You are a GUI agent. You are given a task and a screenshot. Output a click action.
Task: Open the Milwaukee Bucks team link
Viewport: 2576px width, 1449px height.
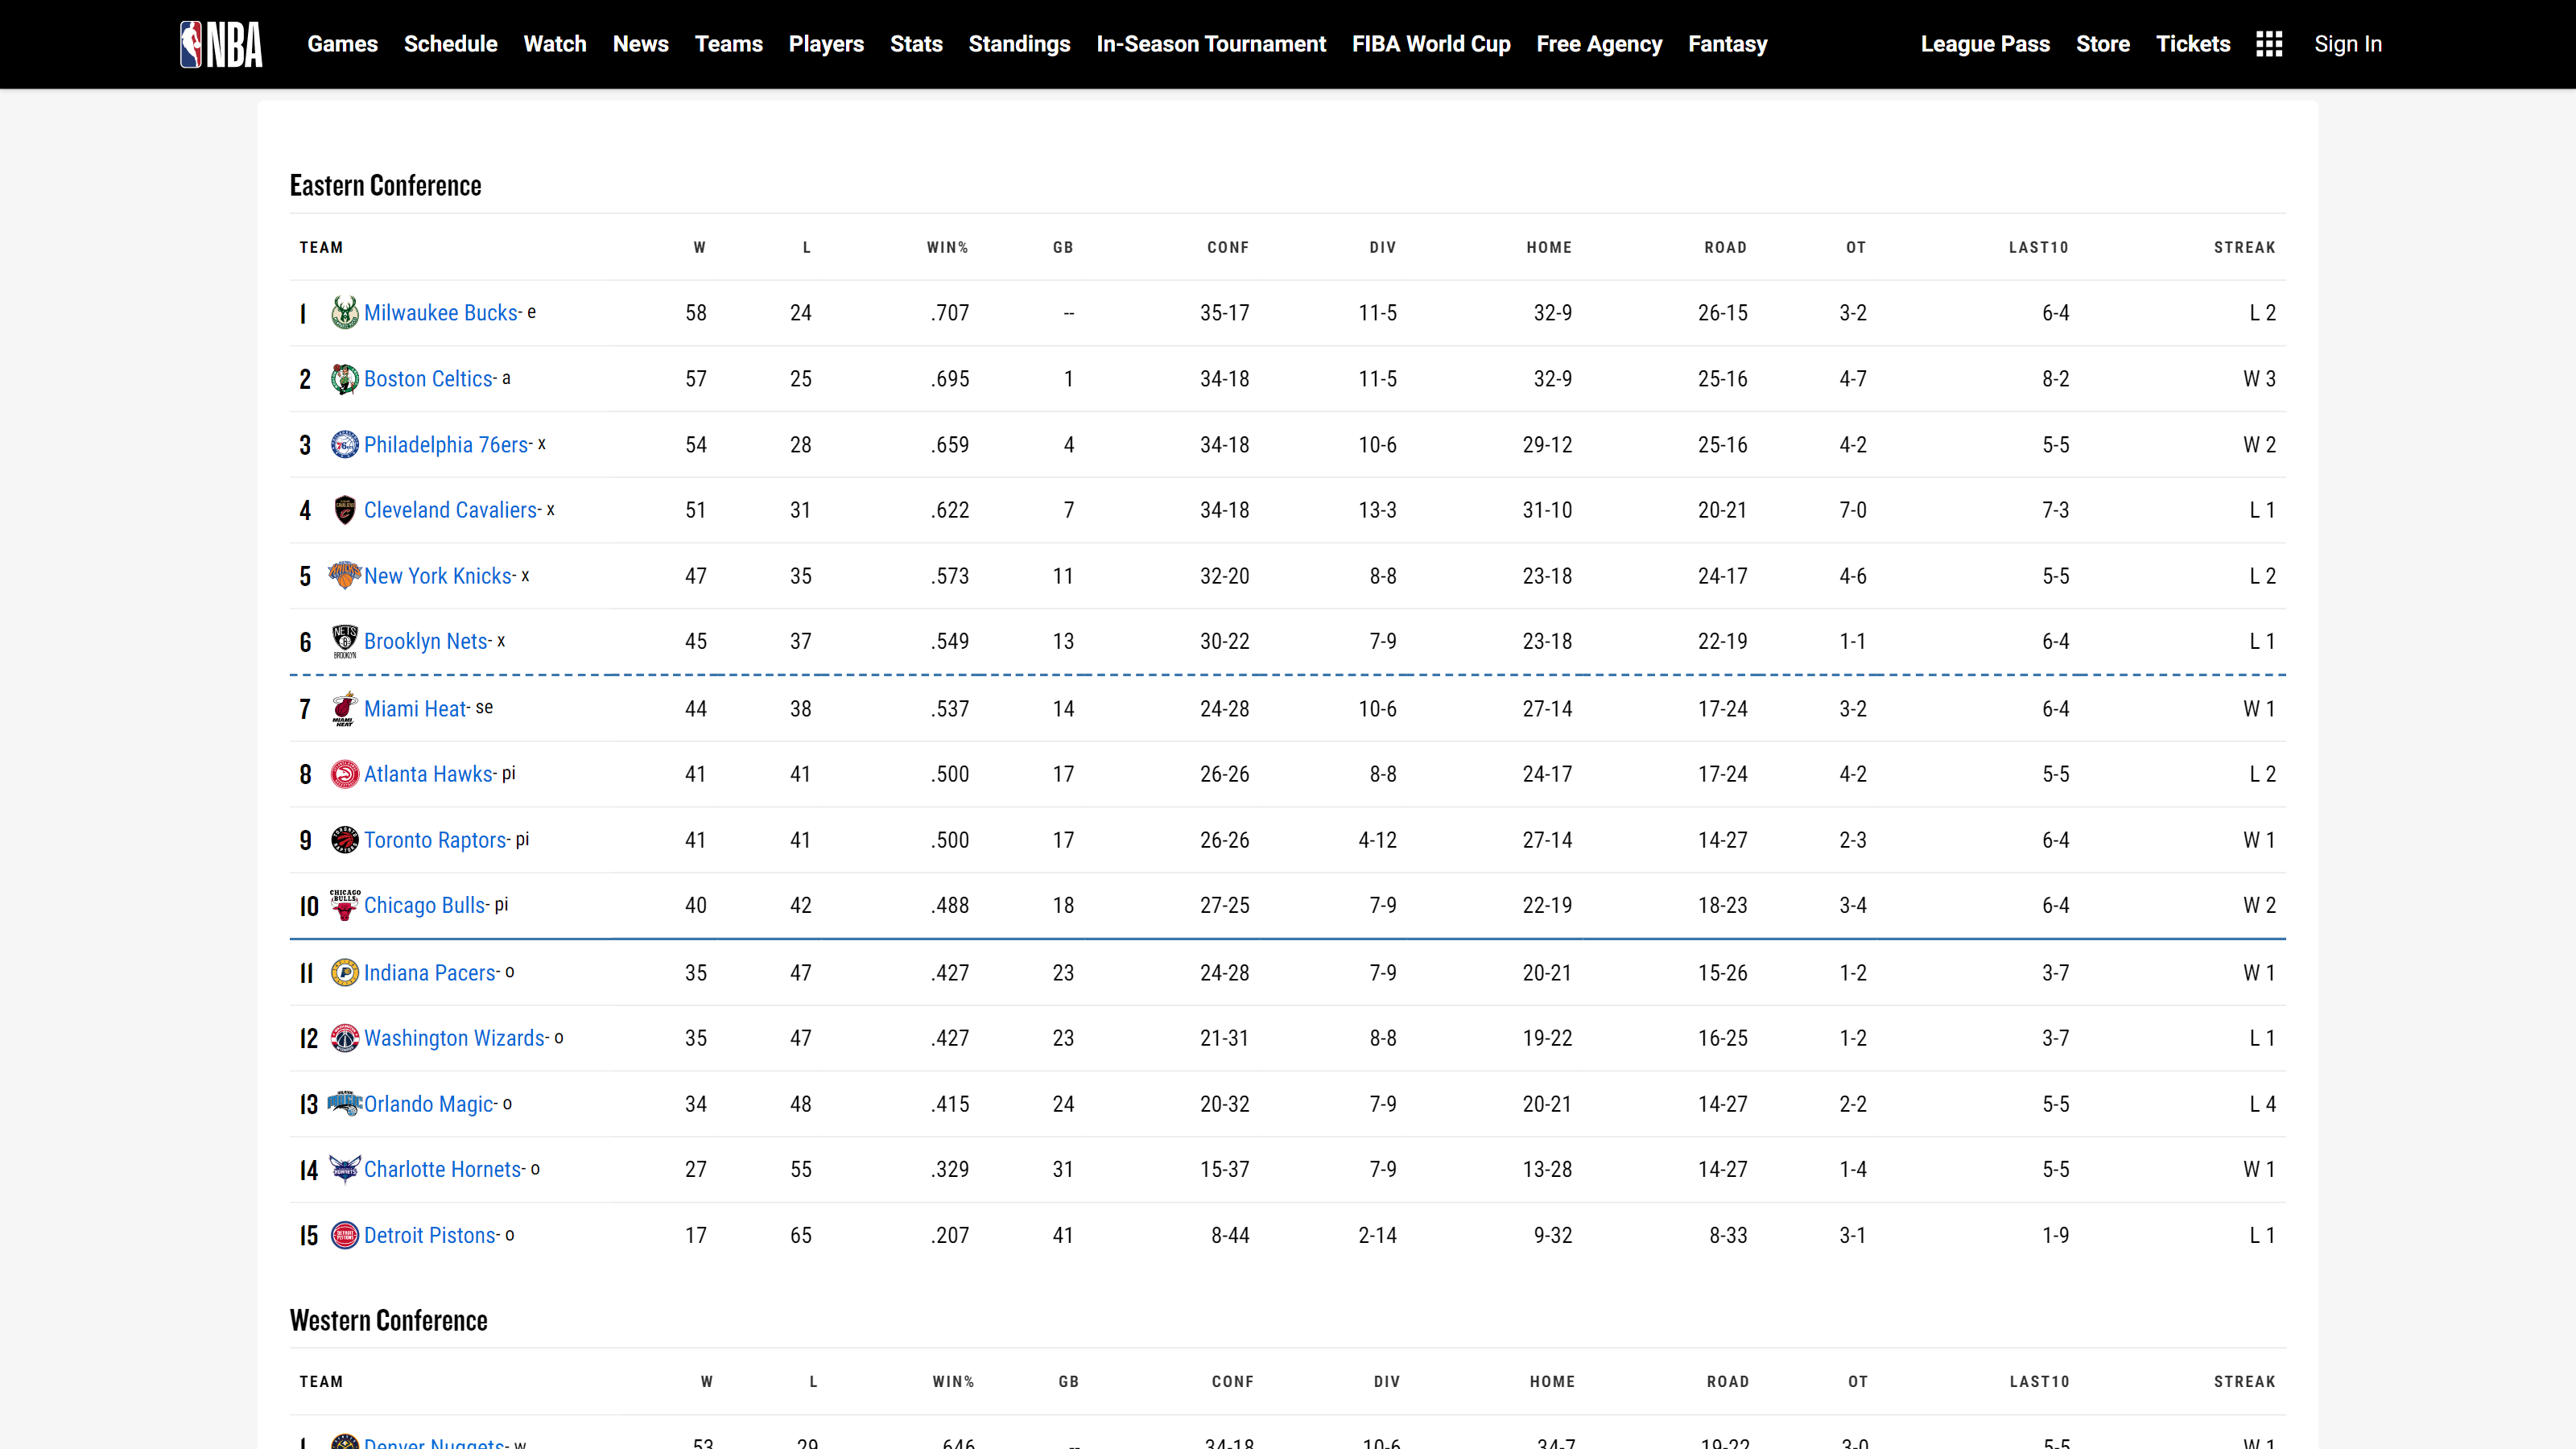[441, 313]
